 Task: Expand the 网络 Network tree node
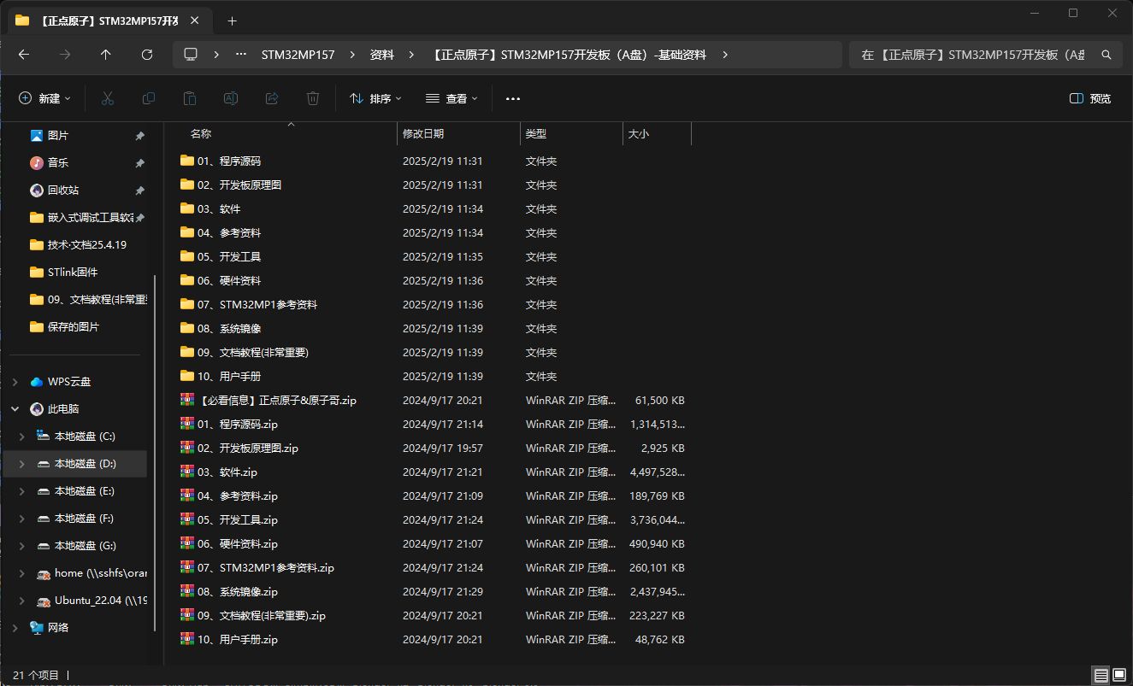click(x=15, y=628)
